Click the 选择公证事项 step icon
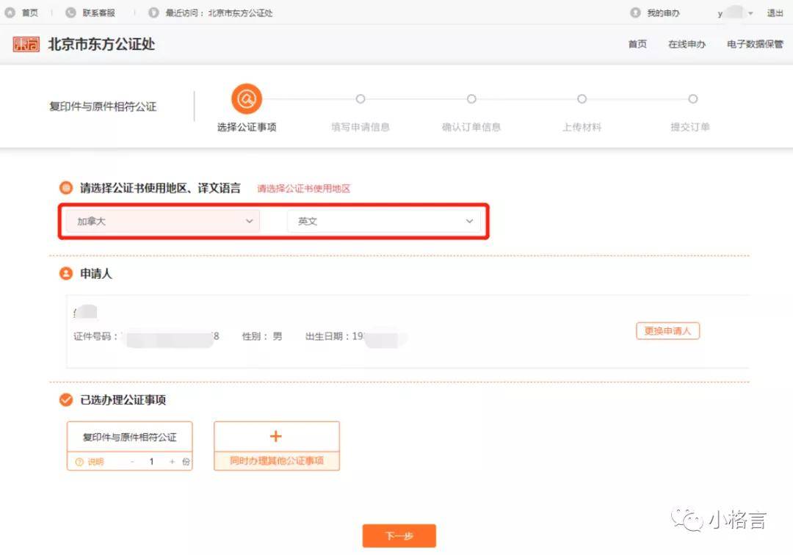793x555 pixels. (x=247, y=99)
